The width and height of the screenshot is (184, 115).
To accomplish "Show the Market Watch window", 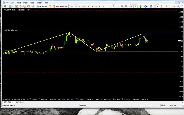I will click(16, 6).
